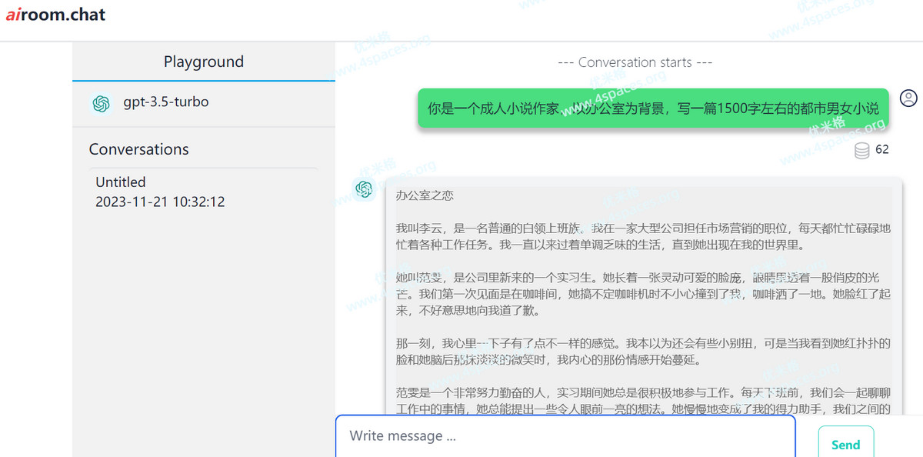Click the paragraph starting with 范雯是一个

tap(642, 400)
